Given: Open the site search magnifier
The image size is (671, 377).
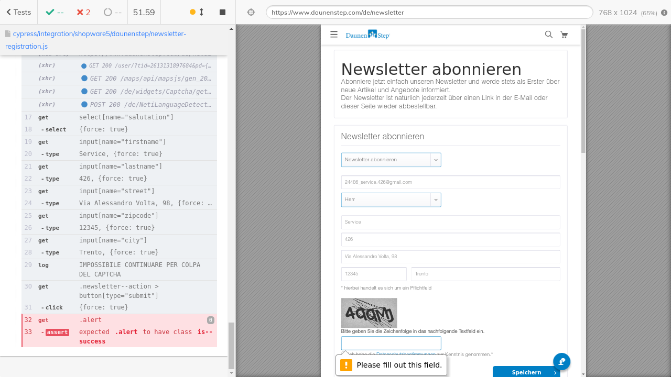Looking at the screenshot, I should pos(548,35).
